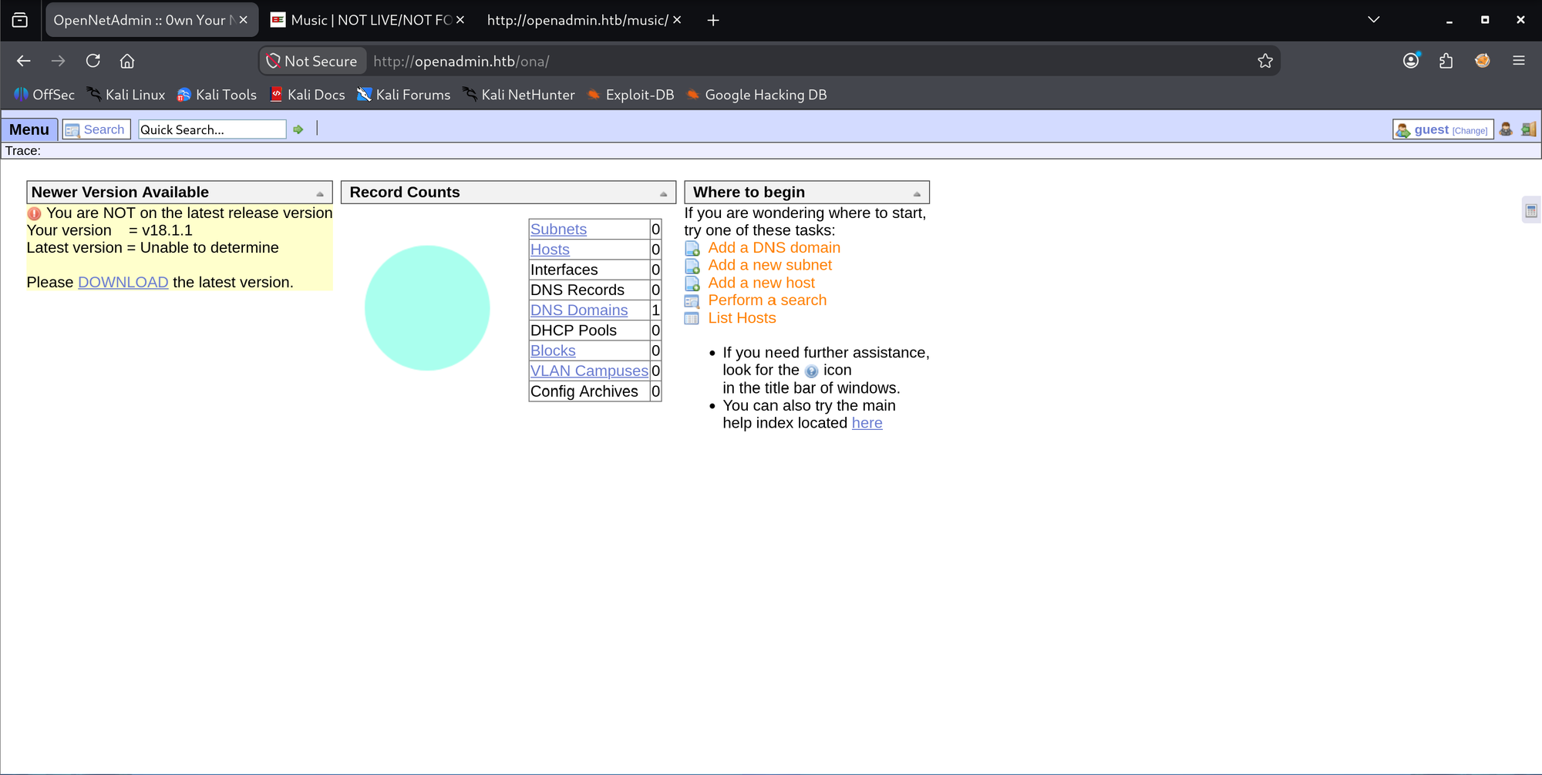Image resolution: width=1542 pixels, height=775 pixels.
Task: Click the Add a DNS domain link
Action: tap(774, 248)
